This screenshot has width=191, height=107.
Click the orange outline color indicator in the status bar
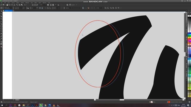169,102
